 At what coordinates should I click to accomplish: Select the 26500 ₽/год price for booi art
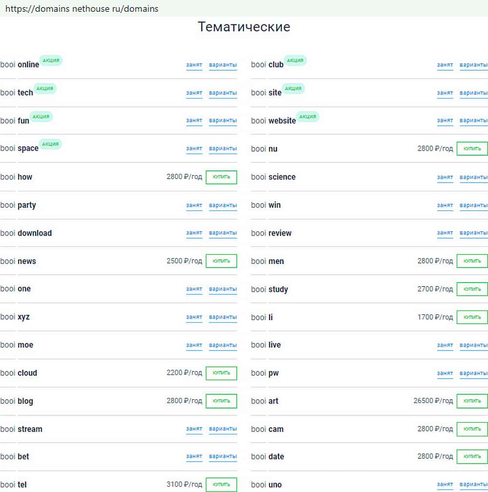click(x=433, y=401)
